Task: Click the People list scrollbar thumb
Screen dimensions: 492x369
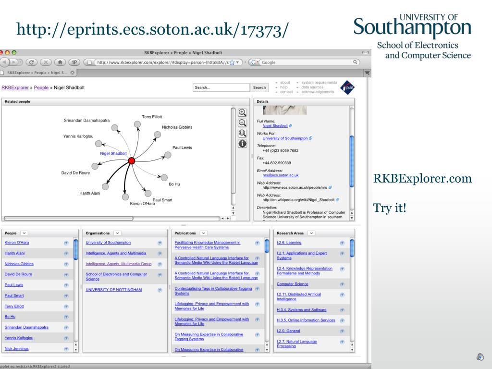Action: 75,250
